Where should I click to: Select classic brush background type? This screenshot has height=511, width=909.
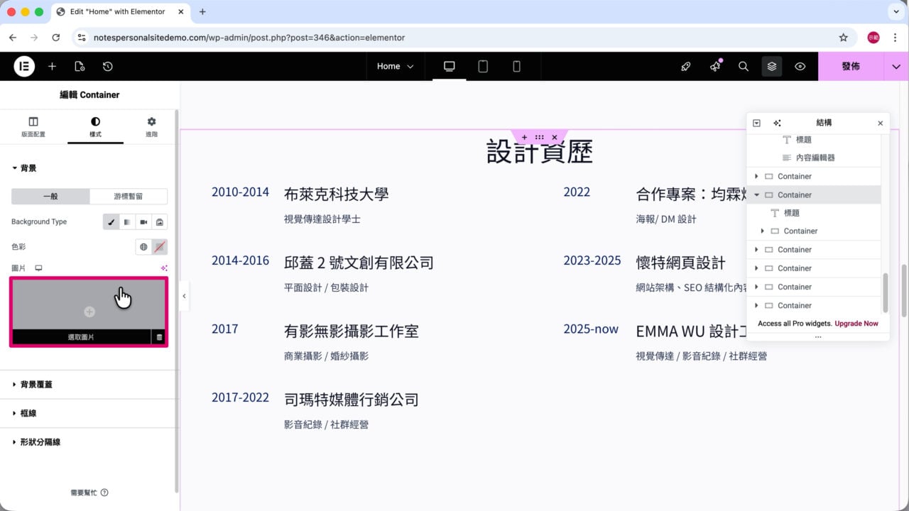pos(111,222)
